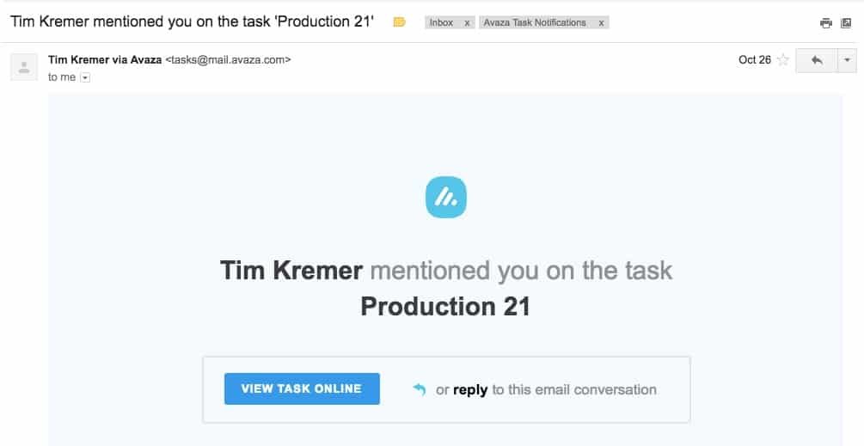Open the Inbox label
This screenshot has width=864, height=446.
click(442, 23)
